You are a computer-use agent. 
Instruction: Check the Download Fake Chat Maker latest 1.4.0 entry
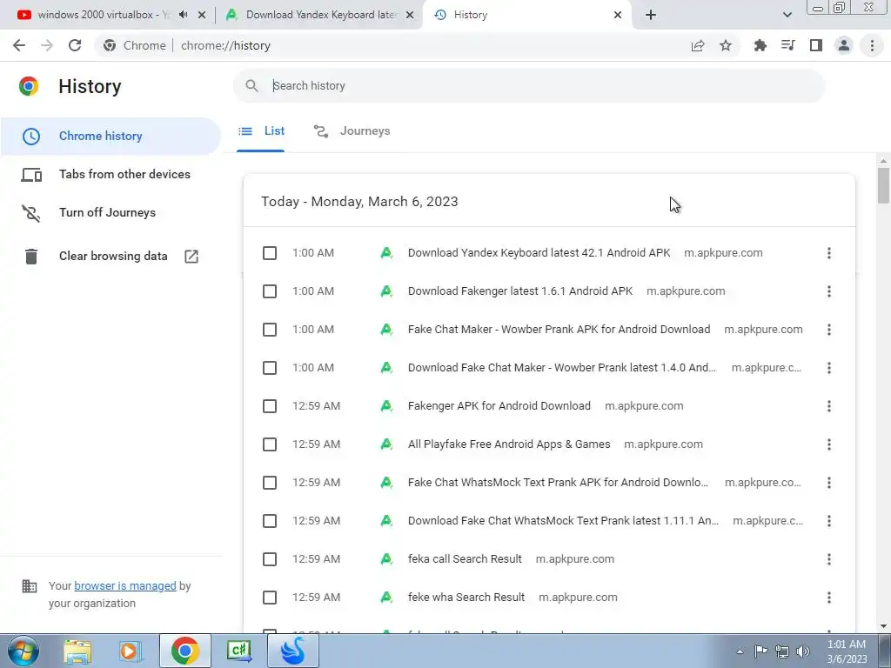(x=270, y=368)
